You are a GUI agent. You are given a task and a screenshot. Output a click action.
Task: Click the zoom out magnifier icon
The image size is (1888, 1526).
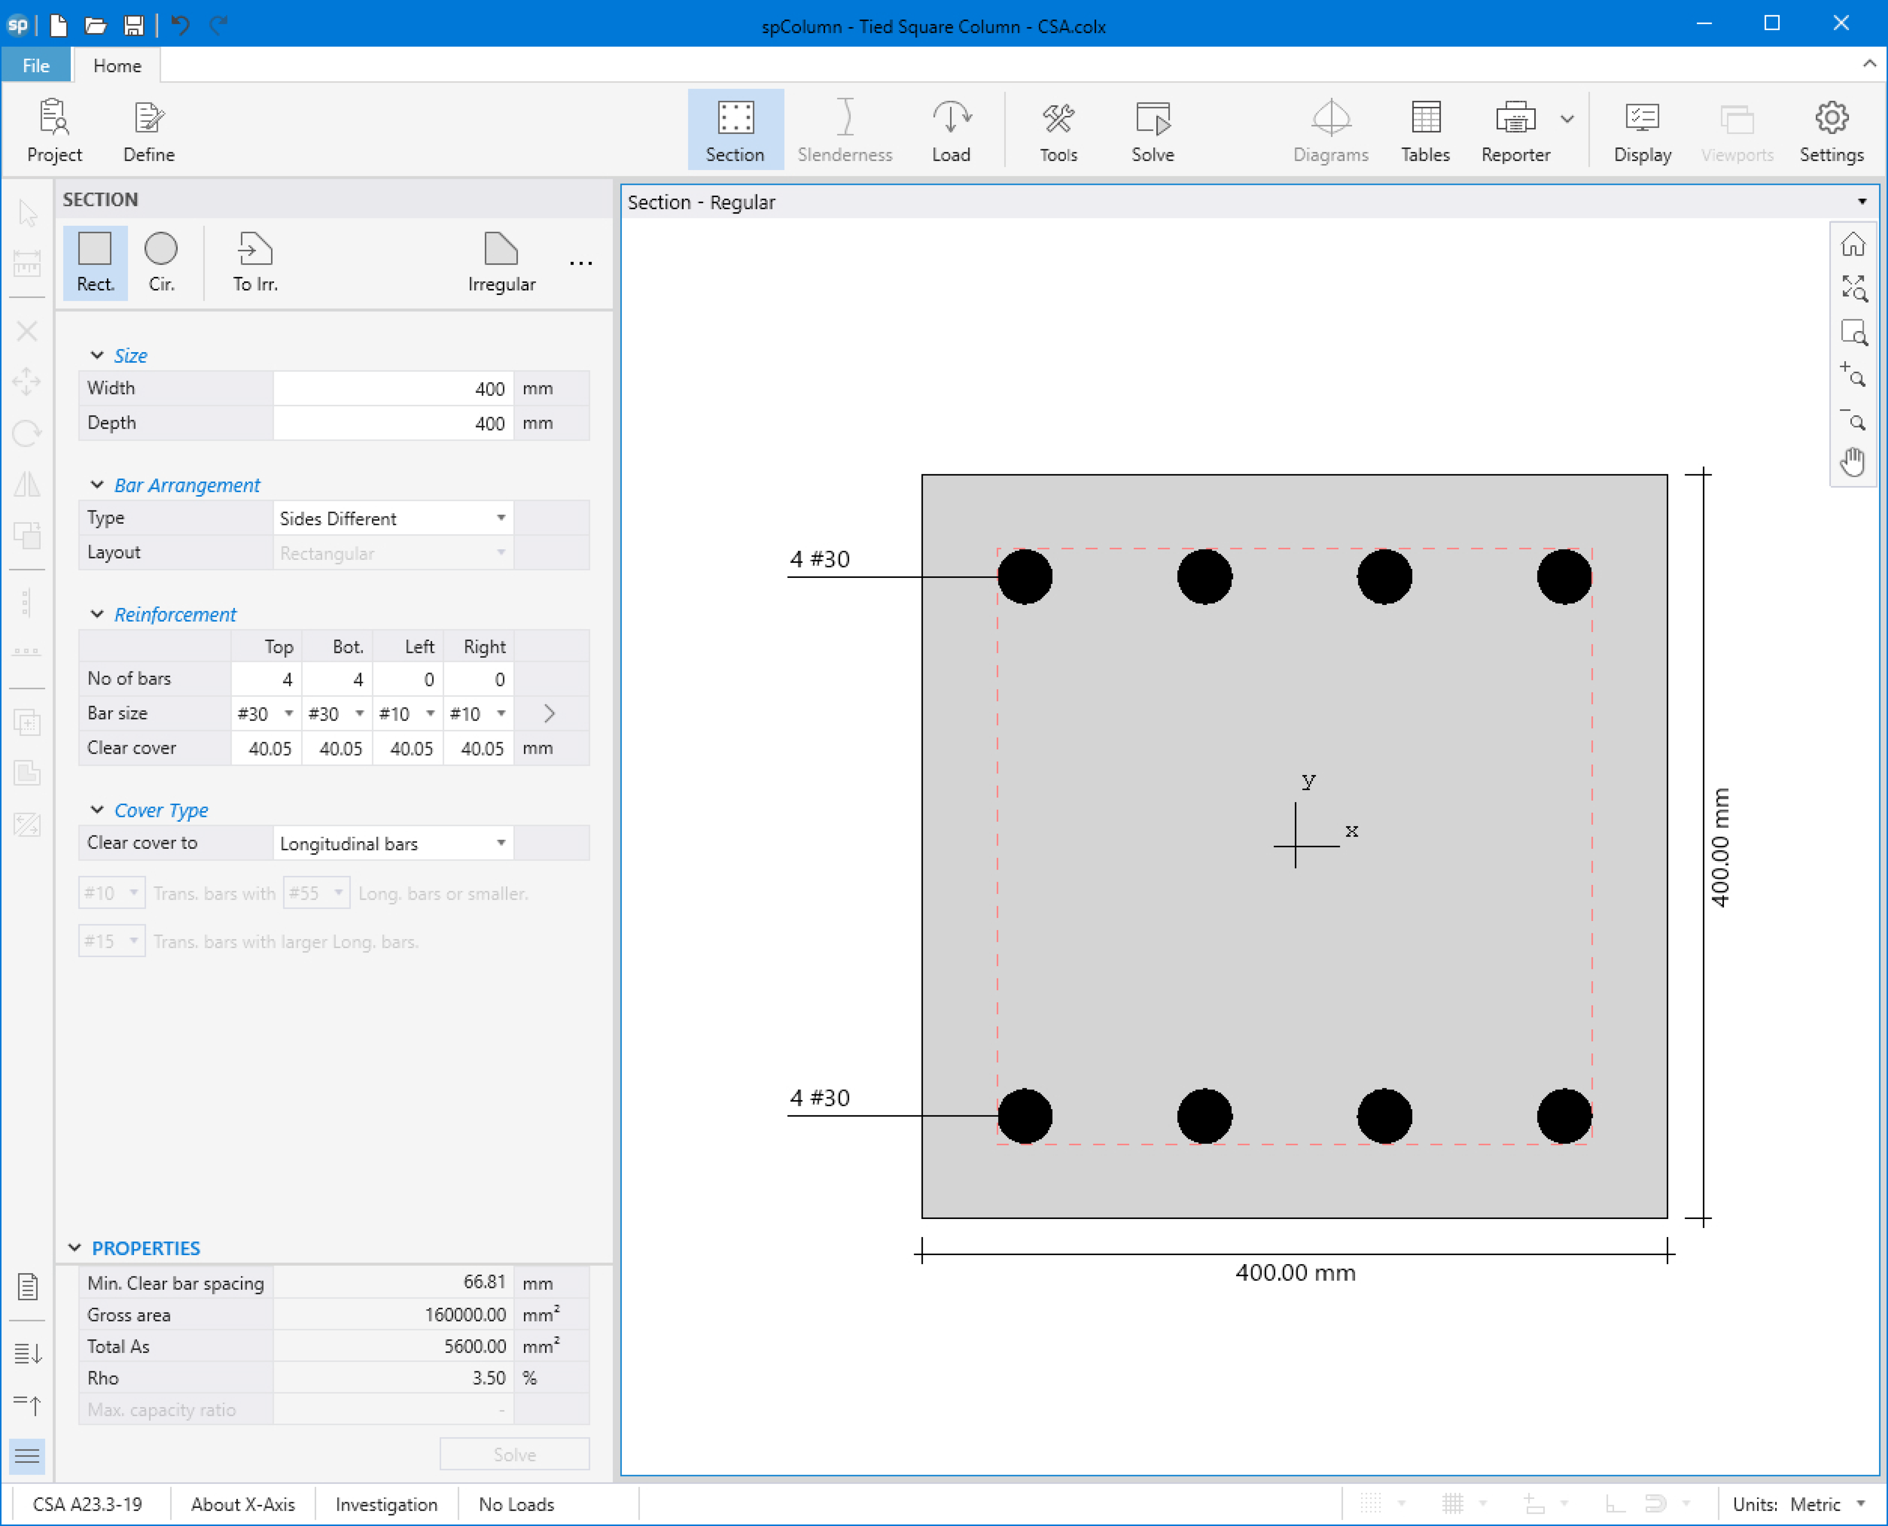pyautogui.click(x=1853, y=419)
